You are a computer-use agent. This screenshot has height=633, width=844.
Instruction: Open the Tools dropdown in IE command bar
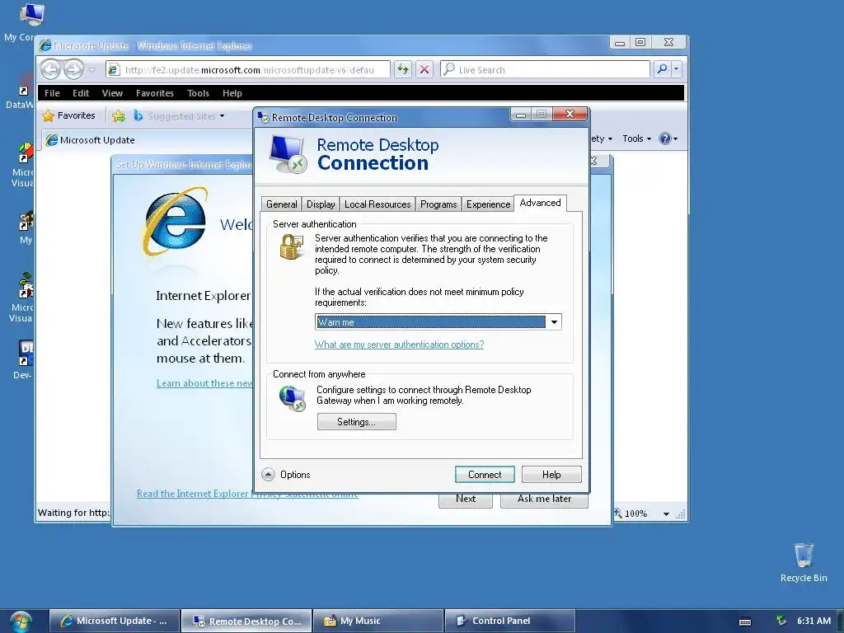pos(637,138)
